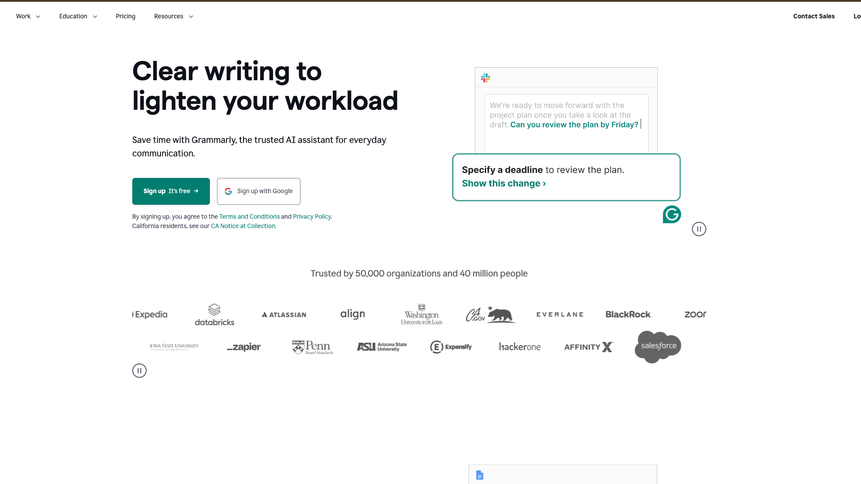Click Contact Sales
The width and height of the screenshot is (861, 484).
[813, 16]
